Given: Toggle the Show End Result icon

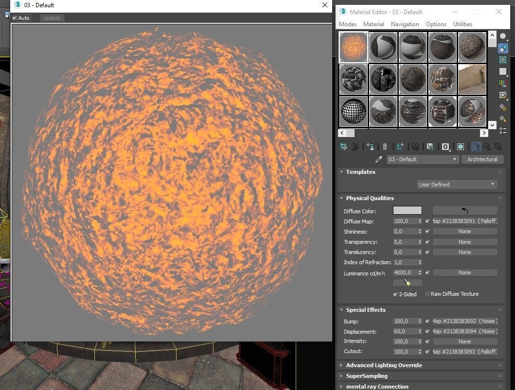Looking at the screenshot, I should tap(476, 147).
